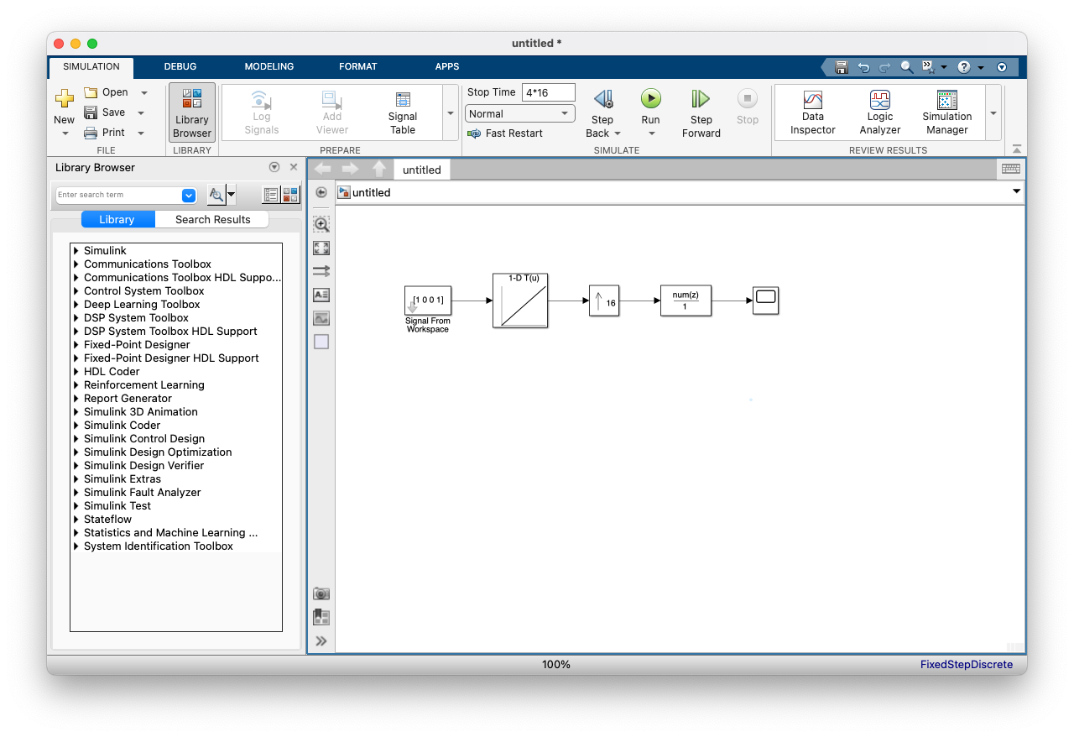Open the favorite commands icon

(x=929, y=67)
